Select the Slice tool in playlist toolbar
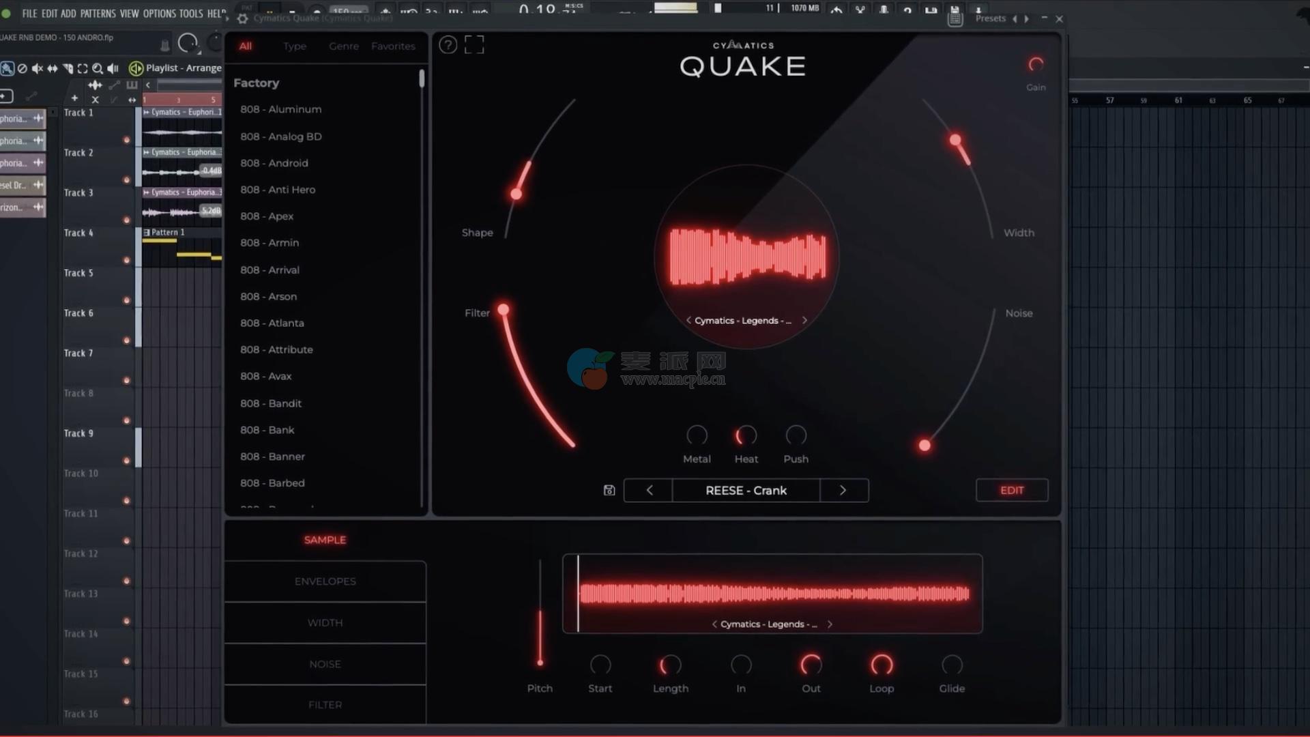Image resolution: width=1310 pixels, height=737 pixels. click(68, 68)
